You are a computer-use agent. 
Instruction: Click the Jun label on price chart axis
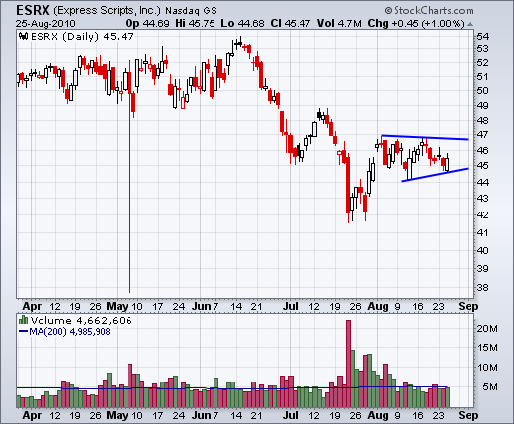(202, 306)
